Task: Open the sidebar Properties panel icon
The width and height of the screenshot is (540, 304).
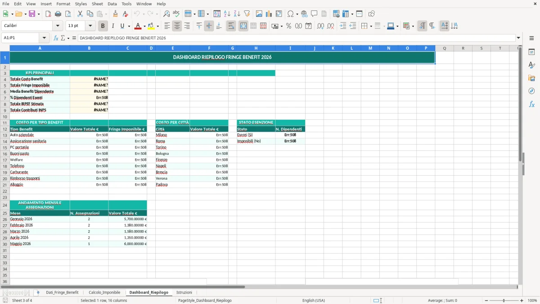Action: [531, 52]
